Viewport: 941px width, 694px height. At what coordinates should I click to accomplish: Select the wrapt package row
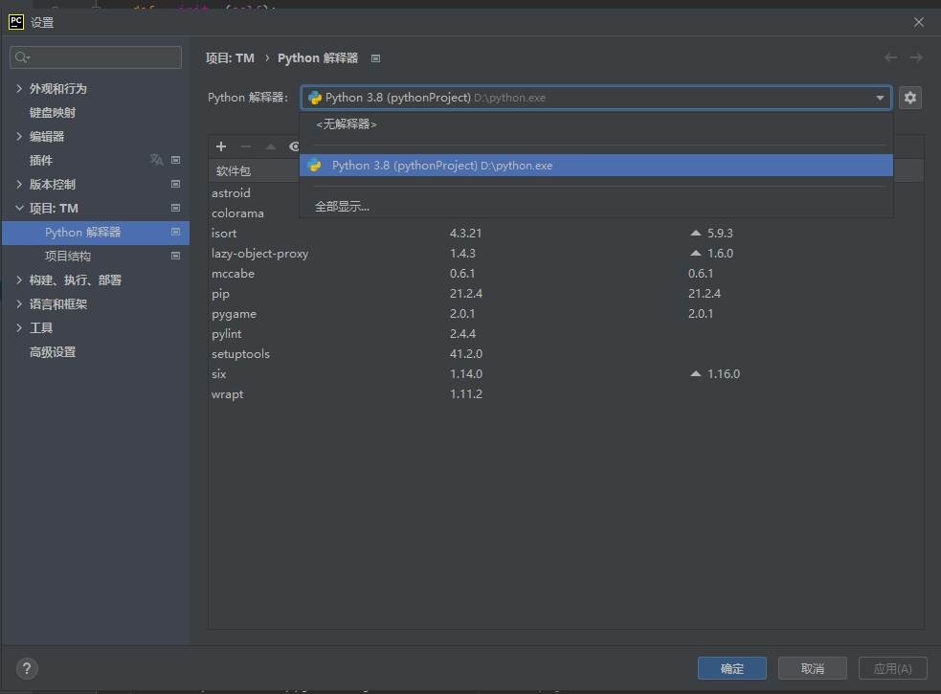[566, 393]
